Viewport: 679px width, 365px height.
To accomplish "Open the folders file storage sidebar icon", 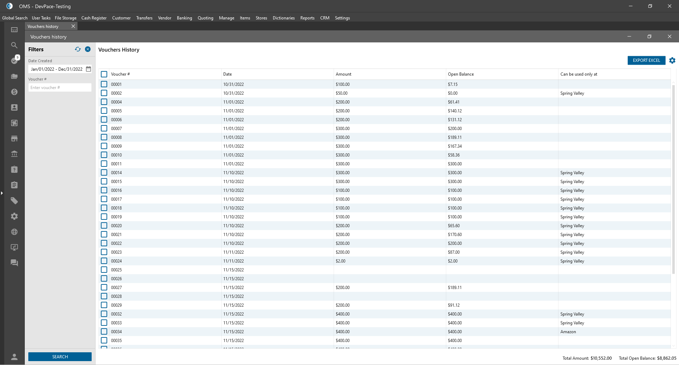I will (x=14, y=76).
